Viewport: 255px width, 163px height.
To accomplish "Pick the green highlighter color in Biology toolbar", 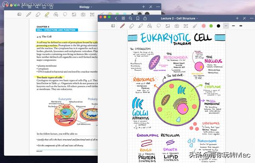I will [118, 14].
